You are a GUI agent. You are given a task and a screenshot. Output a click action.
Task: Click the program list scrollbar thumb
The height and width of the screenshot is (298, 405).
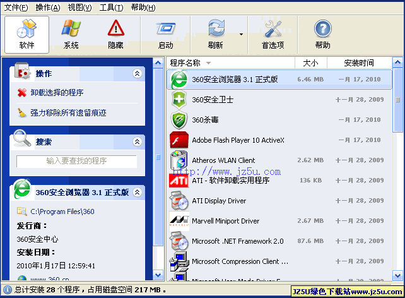click(x=398, y=100)
